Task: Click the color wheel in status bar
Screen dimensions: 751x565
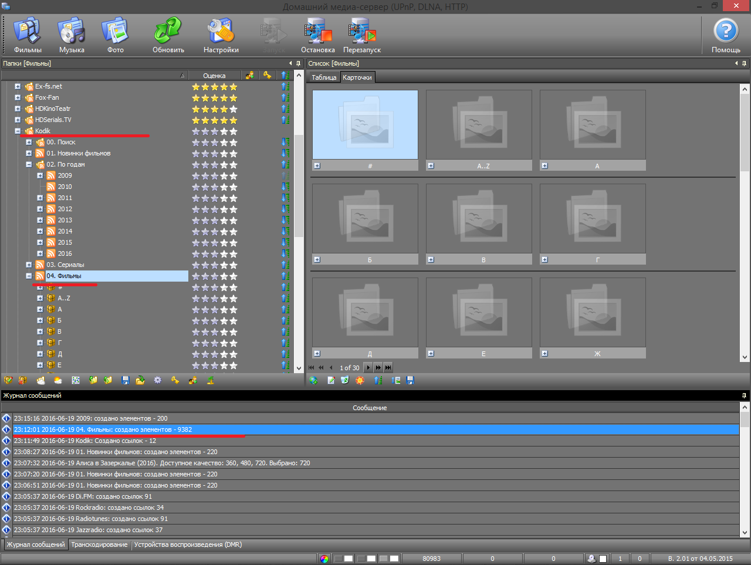Action: point(324,559)
